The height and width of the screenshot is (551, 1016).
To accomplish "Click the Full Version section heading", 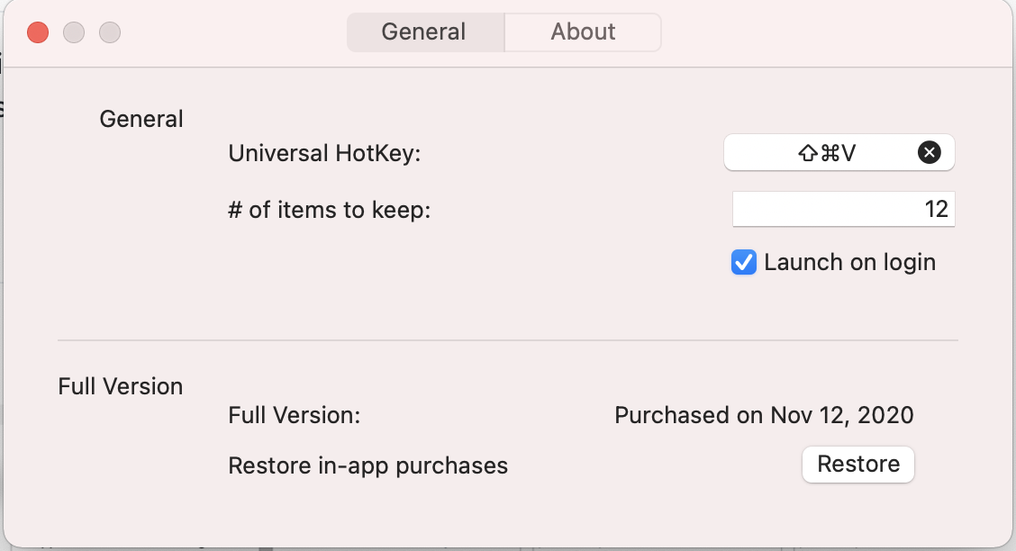I will 121,386.
